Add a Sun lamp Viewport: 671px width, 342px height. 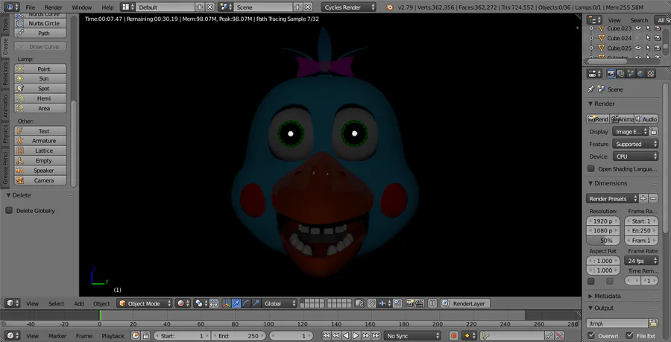pos(44,78)
